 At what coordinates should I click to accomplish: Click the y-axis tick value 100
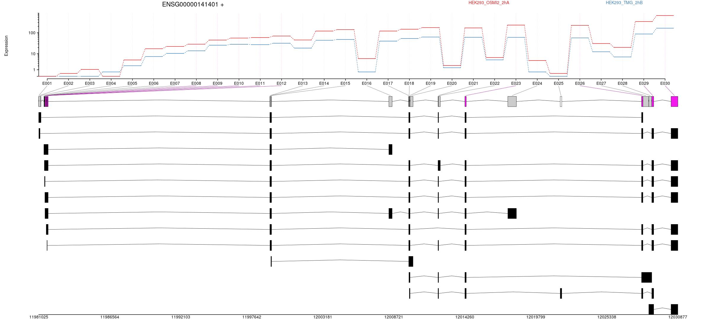point(32,33)
